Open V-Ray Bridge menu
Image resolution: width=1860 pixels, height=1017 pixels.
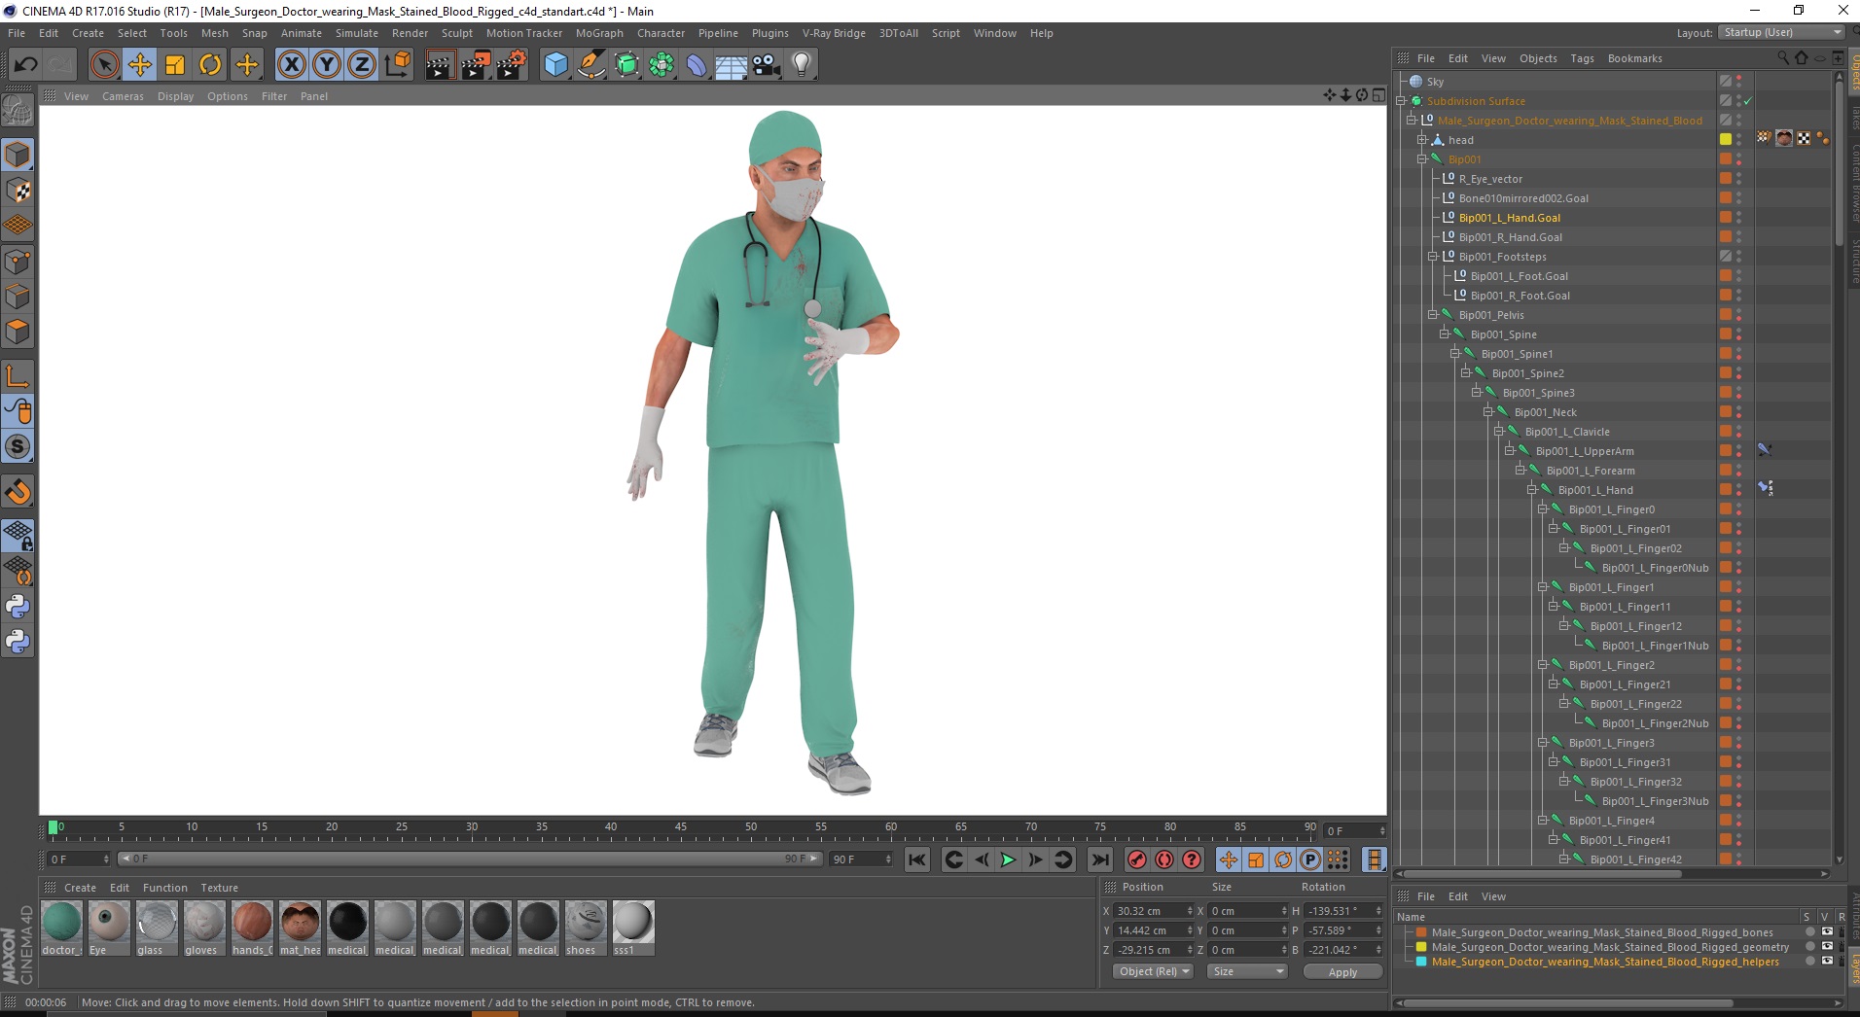834,33
